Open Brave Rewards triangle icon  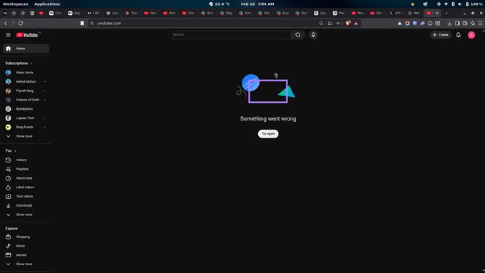coord(356,24)
